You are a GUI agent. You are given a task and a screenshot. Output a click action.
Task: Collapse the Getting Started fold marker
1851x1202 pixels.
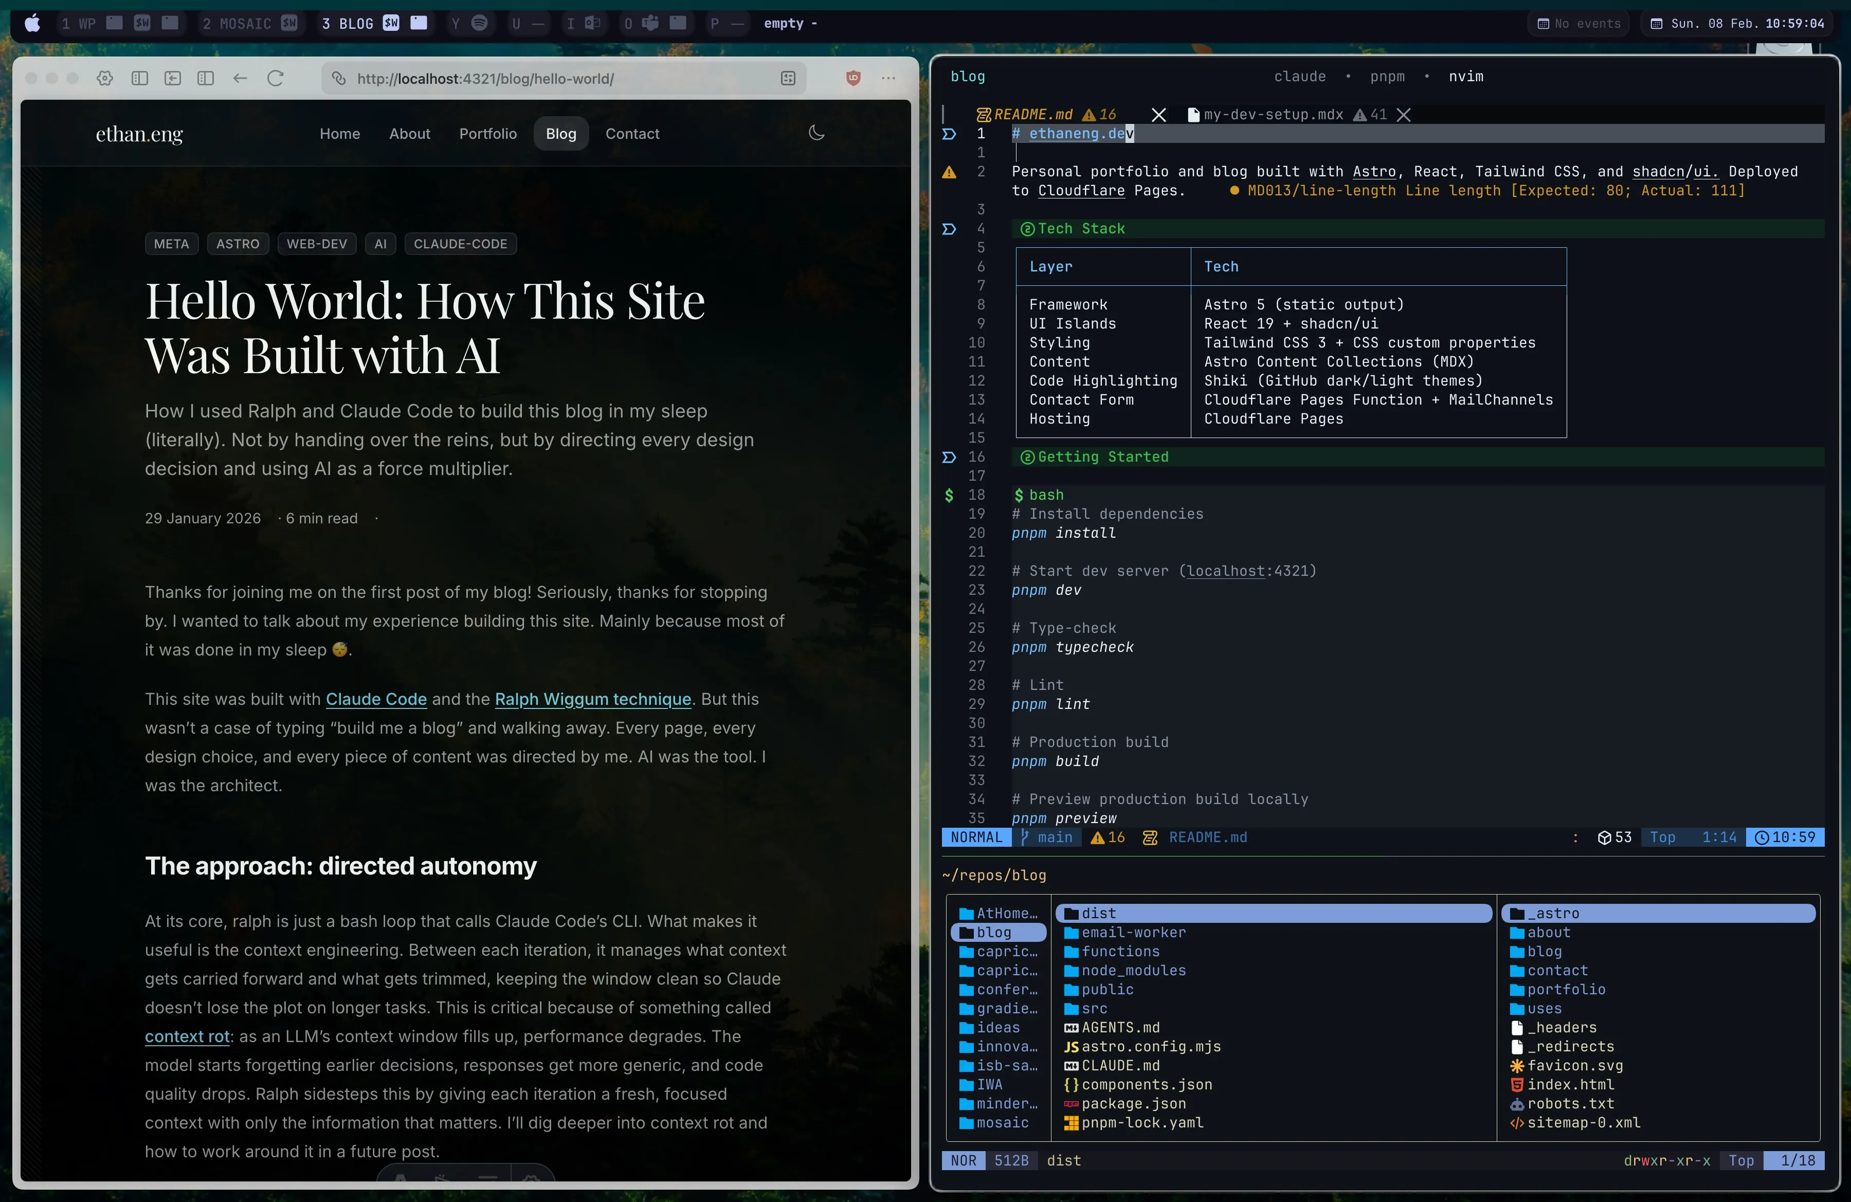[x=949, y=457]
